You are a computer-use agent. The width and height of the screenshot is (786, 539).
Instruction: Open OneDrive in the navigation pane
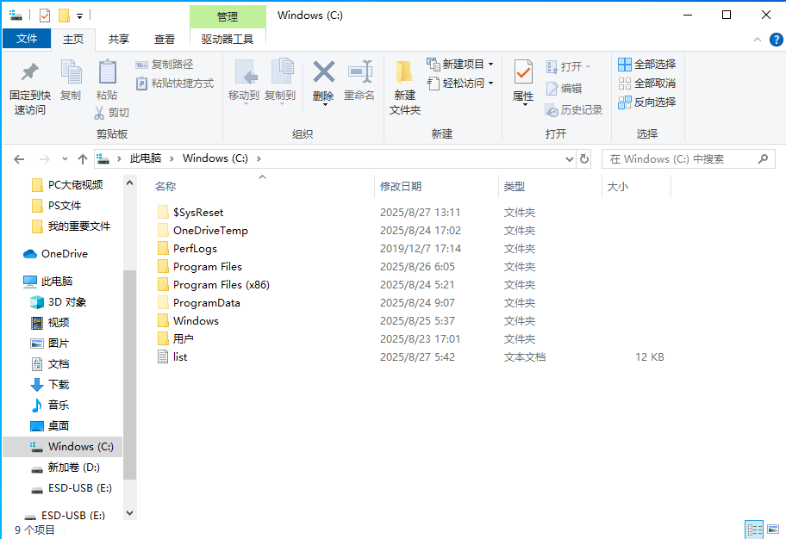(64, 254)
